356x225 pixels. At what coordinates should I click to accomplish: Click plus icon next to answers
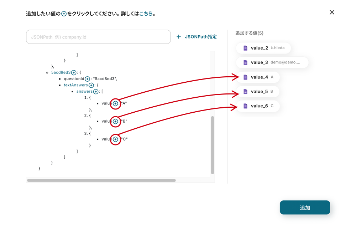pyautogui.click(x=96, y=92)
